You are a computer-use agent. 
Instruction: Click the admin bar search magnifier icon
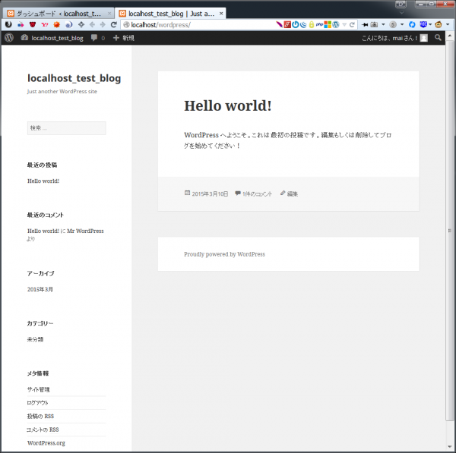point(438,37)
